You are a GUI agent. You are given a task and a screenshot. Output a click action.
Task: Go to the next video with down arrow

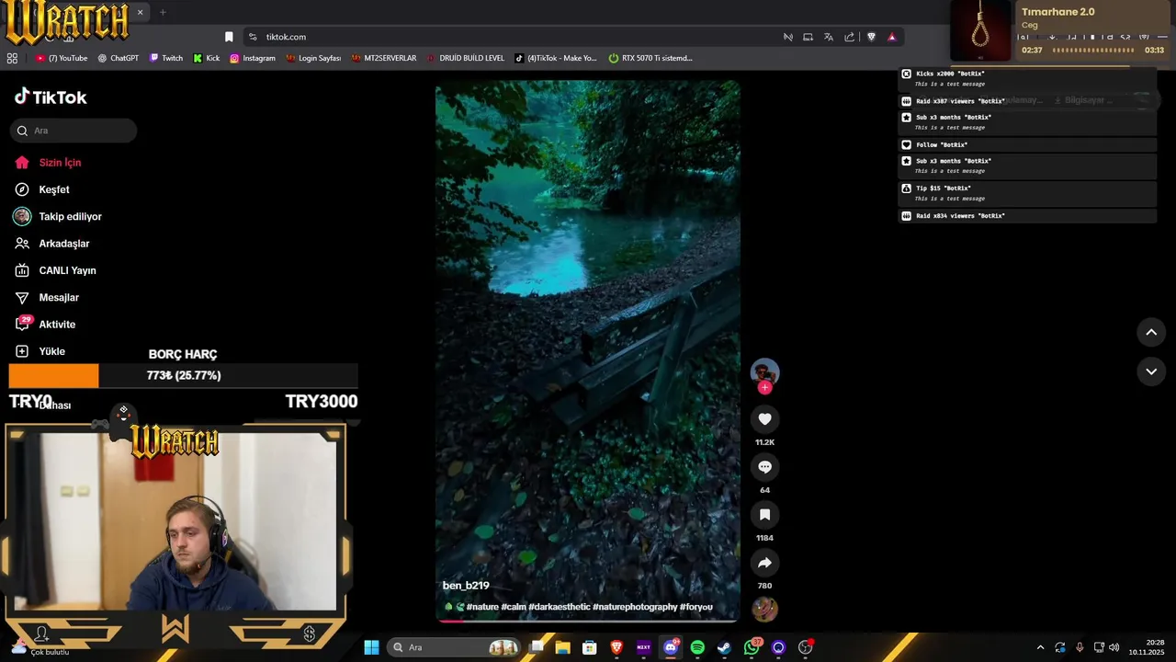tap(1151, 371)
